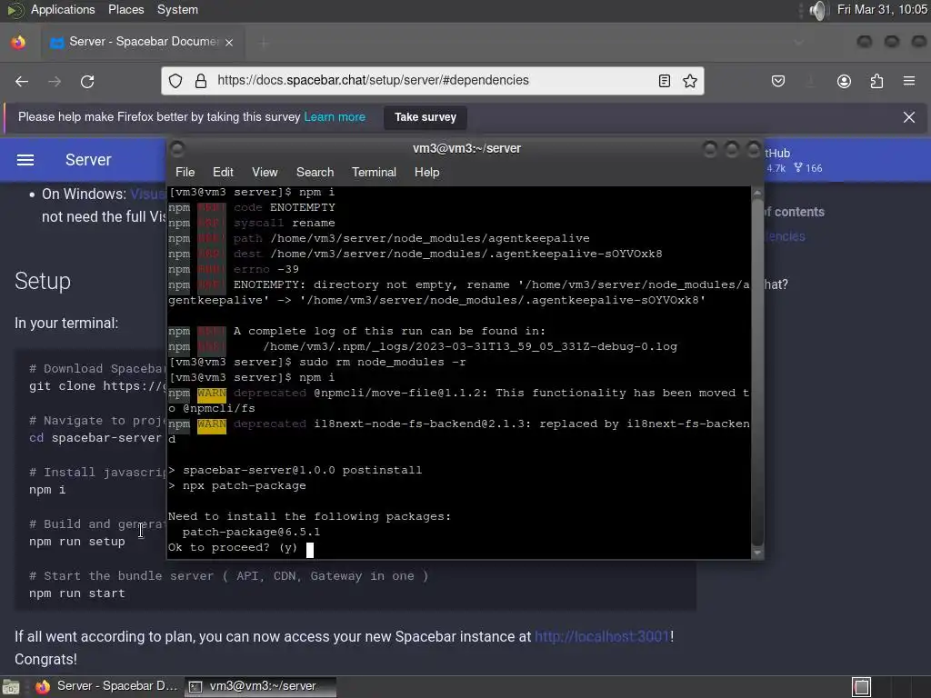Open the View menu in the terminal
The image size is (931, 698).
tap(265, 172)
